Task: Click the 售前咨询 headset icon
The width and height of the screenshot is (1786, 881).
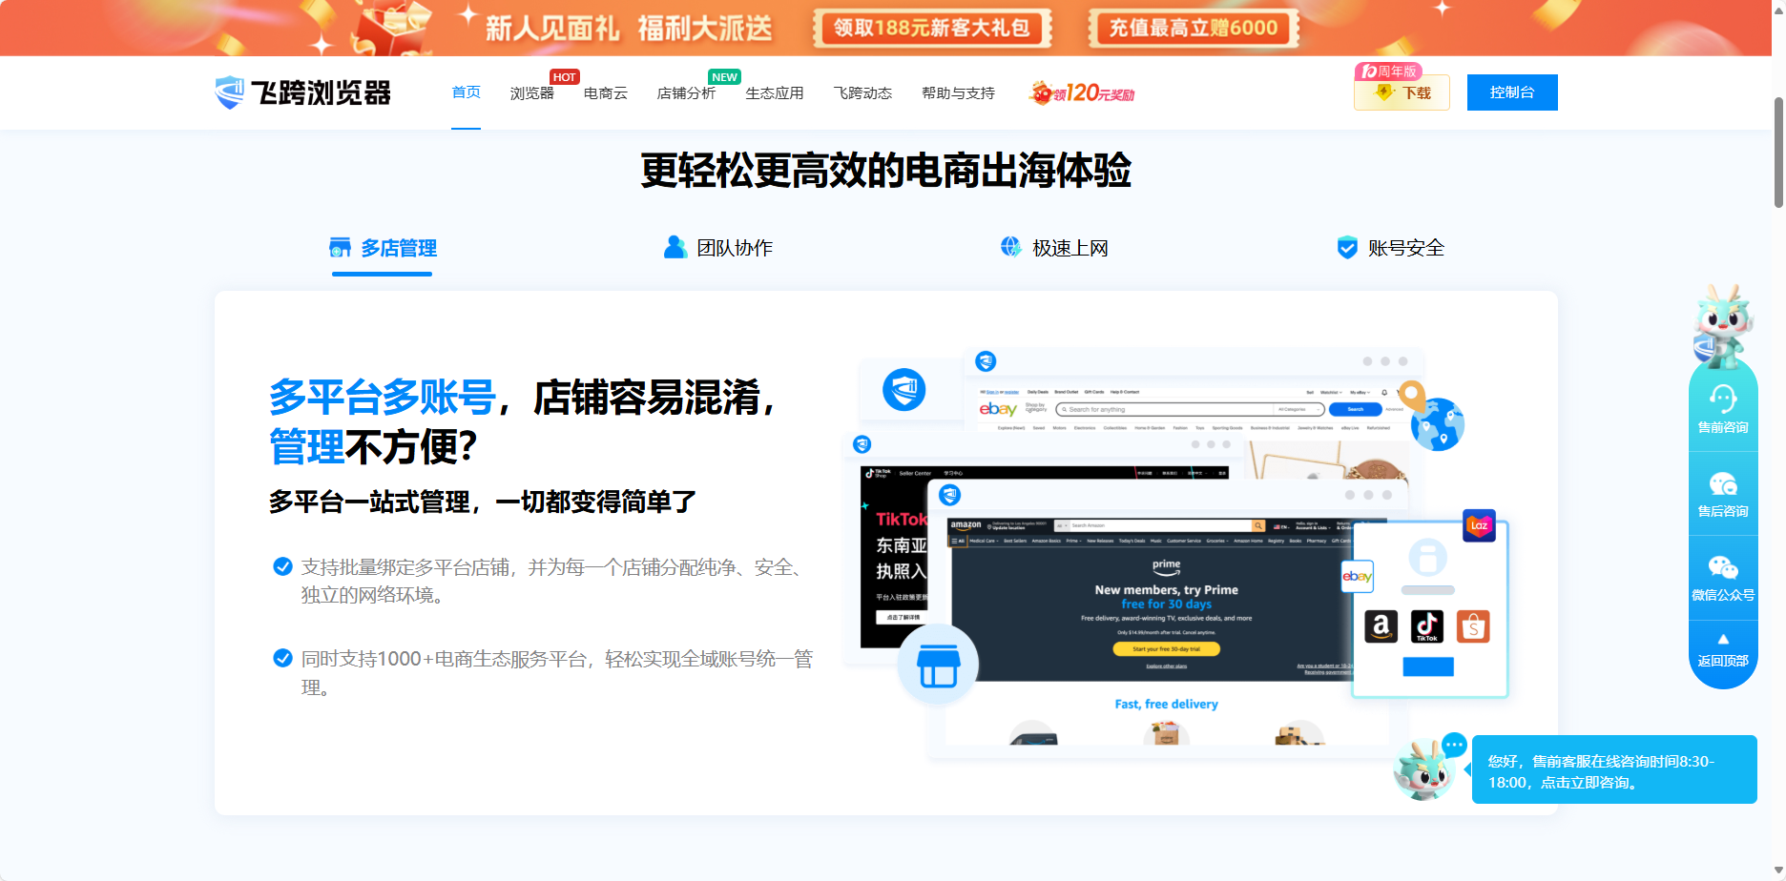Action: [1723, 398]
